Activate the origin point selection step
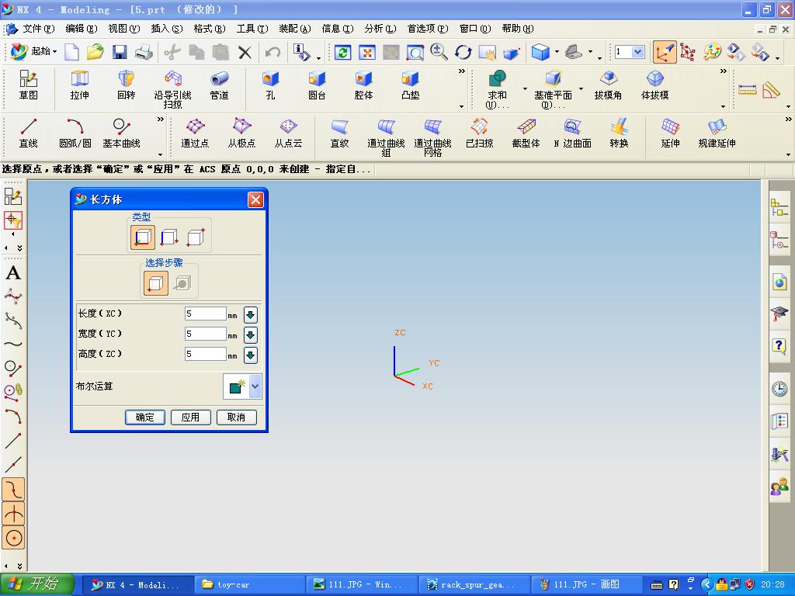The width and height of the screenshot is (795, 596). 155,282
